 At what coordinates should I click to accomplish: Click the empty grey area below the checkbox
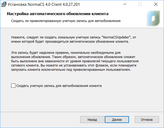tap(80, 101)
